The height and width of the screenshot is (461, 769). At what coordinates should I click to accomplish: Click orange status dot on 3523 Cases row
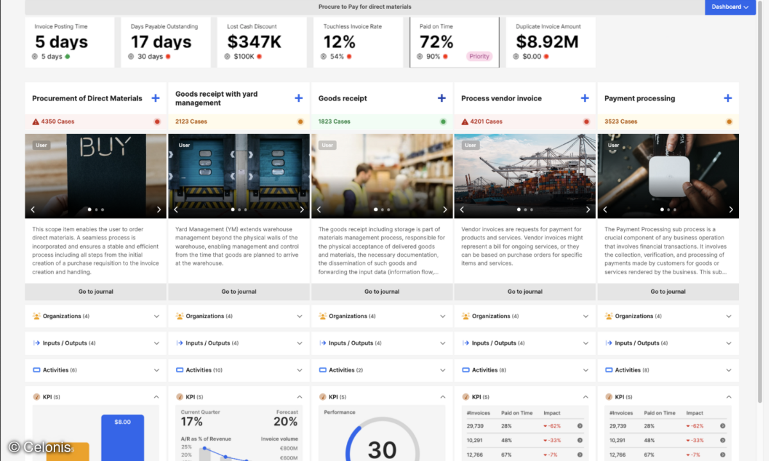coord(729,122)
